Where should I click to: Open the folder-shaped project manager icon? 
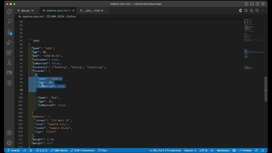click(9, 73)
